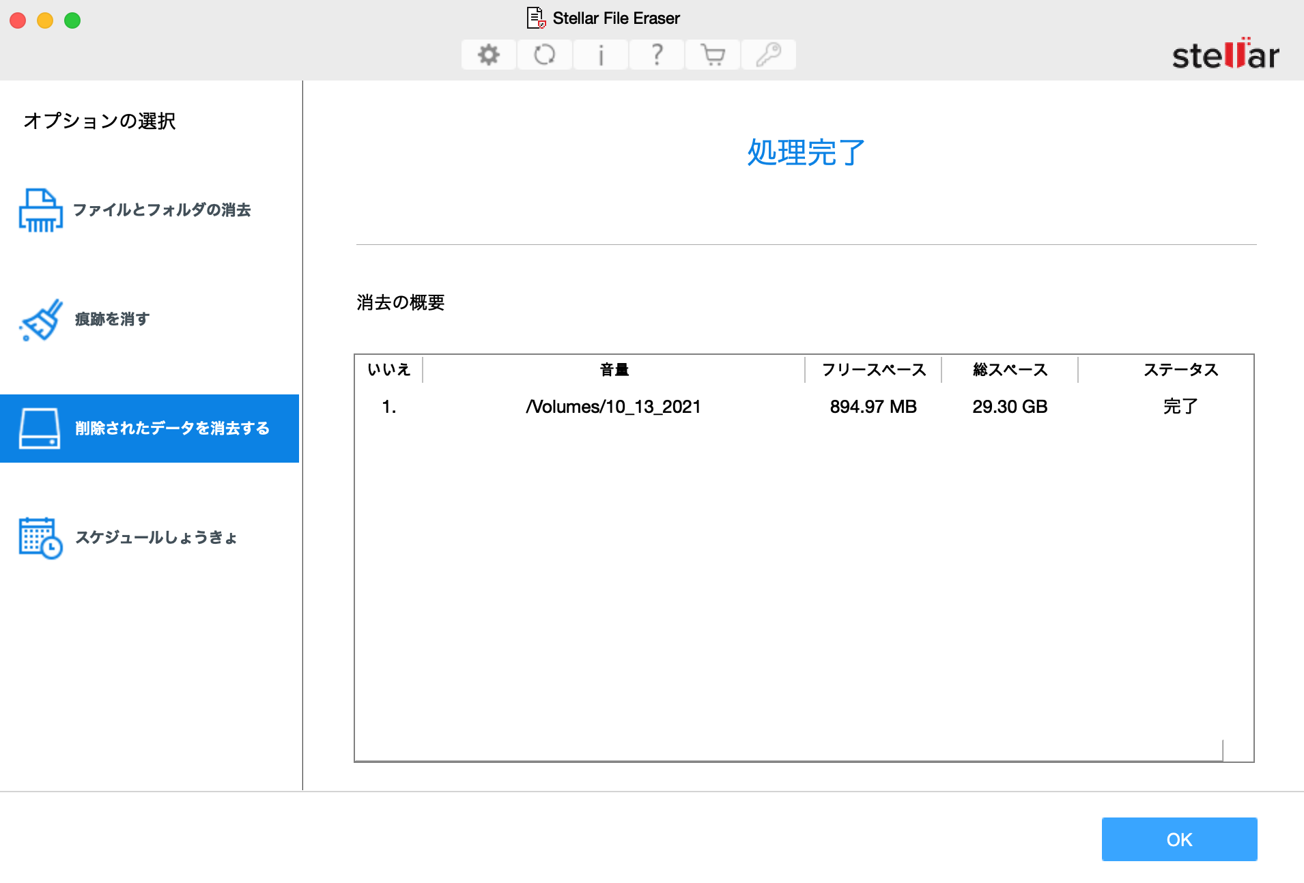The width and height of the screenshot is (1304, 883).
Task: Select ファイルとフォルダの消去 option
Action: click(150, 210)
